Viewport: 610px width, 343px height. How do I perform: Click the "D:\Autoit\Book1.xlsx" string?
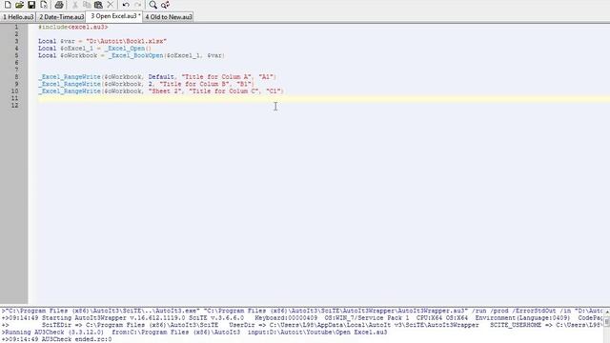click(127, 41)
